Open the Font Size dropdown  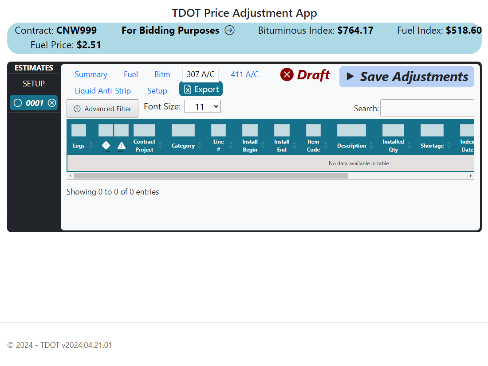coord(203,107)
